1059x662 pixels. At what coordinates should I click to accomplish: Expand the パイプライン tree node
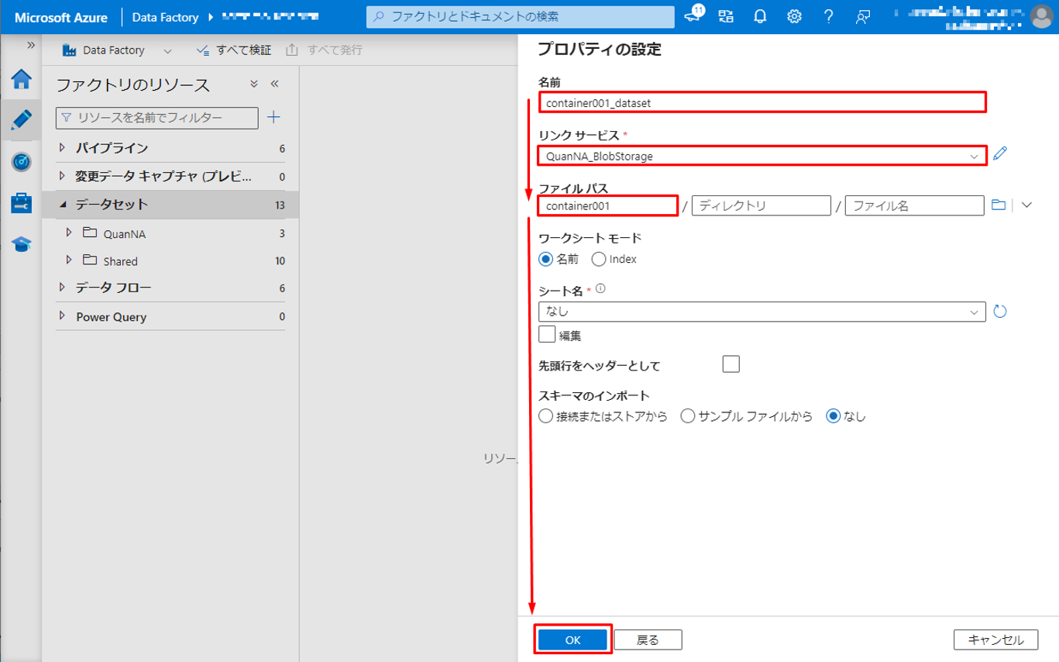point(63,148)
